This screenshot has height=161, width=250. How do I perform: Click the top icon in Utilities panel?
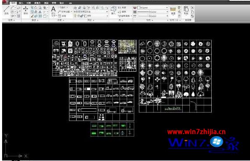click(179, 8)
